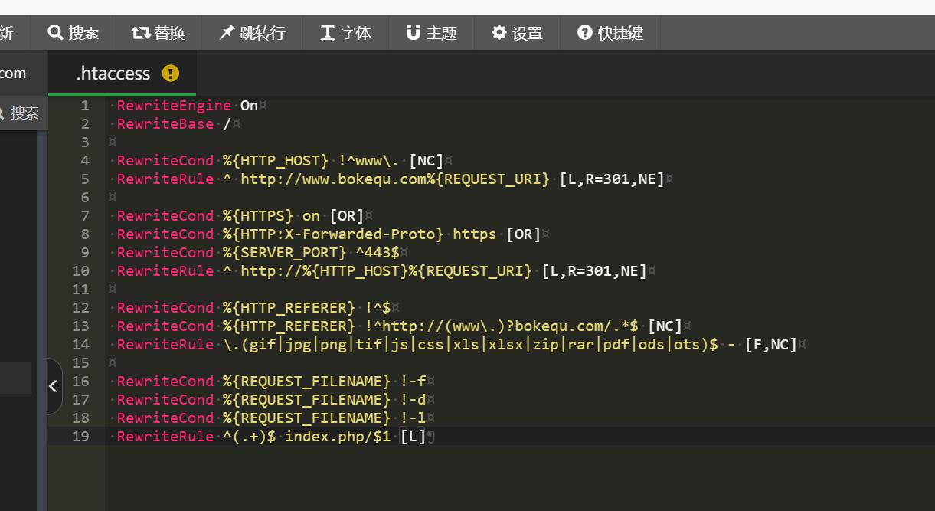Open the 替换 replace dialog
The width and height of the screenshot is (935, 511).
(159, 33)
